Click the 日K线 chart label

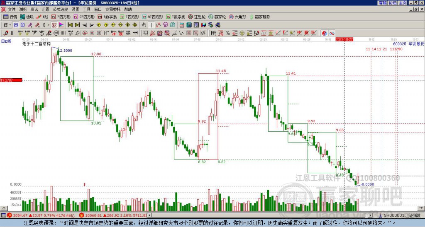click(6, 41)
